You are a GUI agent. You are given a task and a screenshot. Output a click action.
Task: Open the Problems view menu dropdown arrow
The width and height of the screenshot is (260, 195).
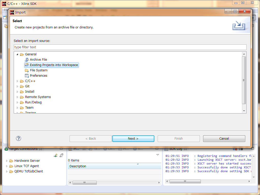pyautogui.click(x=158, y=155)
